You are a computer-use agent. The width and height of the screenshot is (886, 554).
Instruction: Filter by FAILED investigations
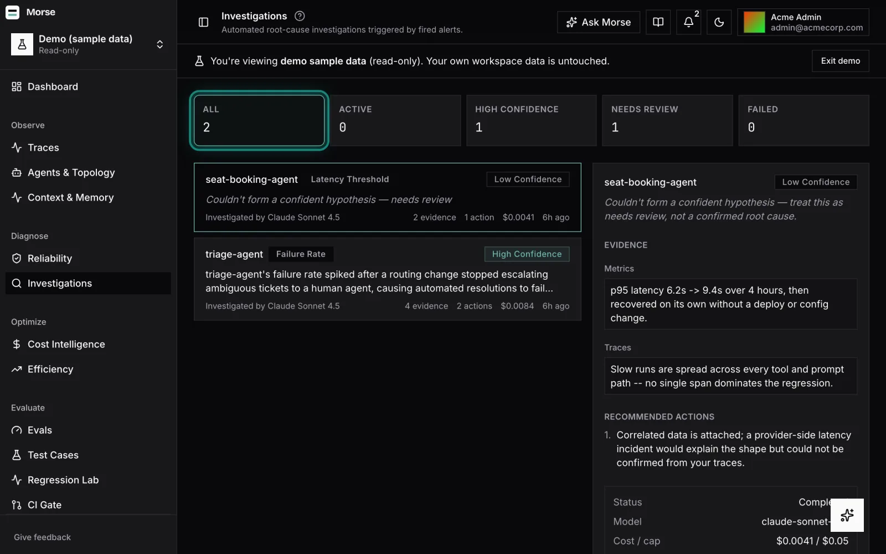pos(803,120)
